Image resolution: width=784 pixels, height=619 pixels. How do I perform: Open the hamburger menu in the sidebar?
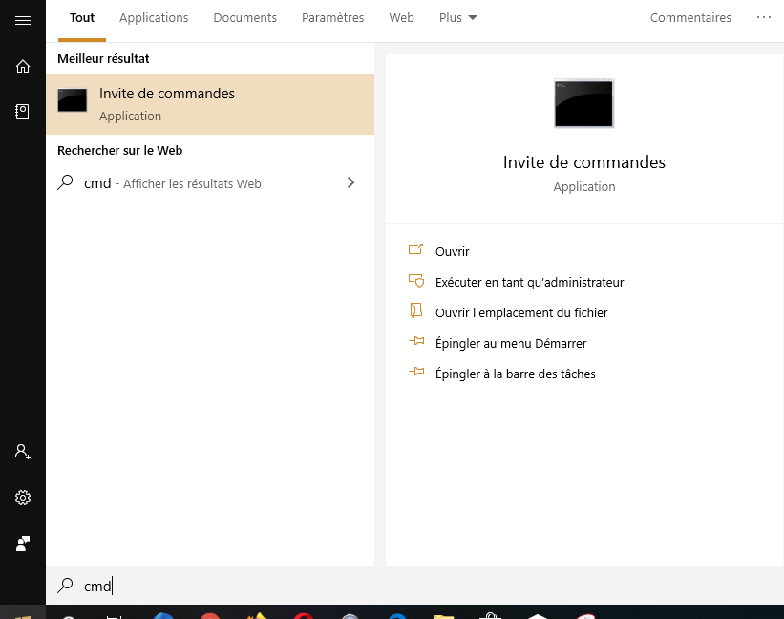23,21
